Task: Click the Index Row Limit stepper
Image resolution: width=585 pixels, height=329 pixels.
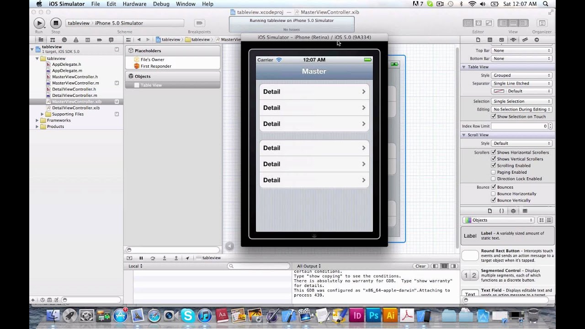Action: (550, 126)
